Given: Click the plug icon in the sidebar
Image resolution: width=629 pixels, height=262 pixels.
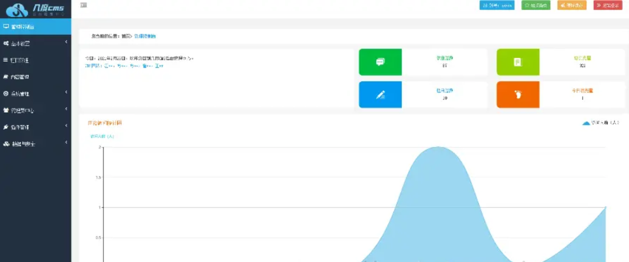Looking at the screenshot, I should 6,127.
